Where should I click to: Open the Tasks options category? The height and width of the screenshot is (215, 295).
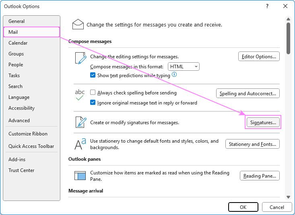(32, 76)
